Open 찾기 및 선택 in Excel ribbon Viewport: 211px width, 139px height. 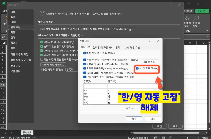point(196,21)
